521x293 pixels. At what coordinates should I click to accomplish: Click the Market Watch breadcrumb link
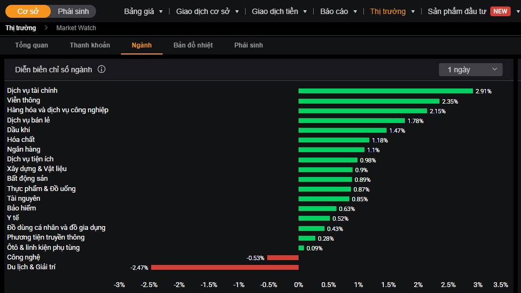coord(76,28)
